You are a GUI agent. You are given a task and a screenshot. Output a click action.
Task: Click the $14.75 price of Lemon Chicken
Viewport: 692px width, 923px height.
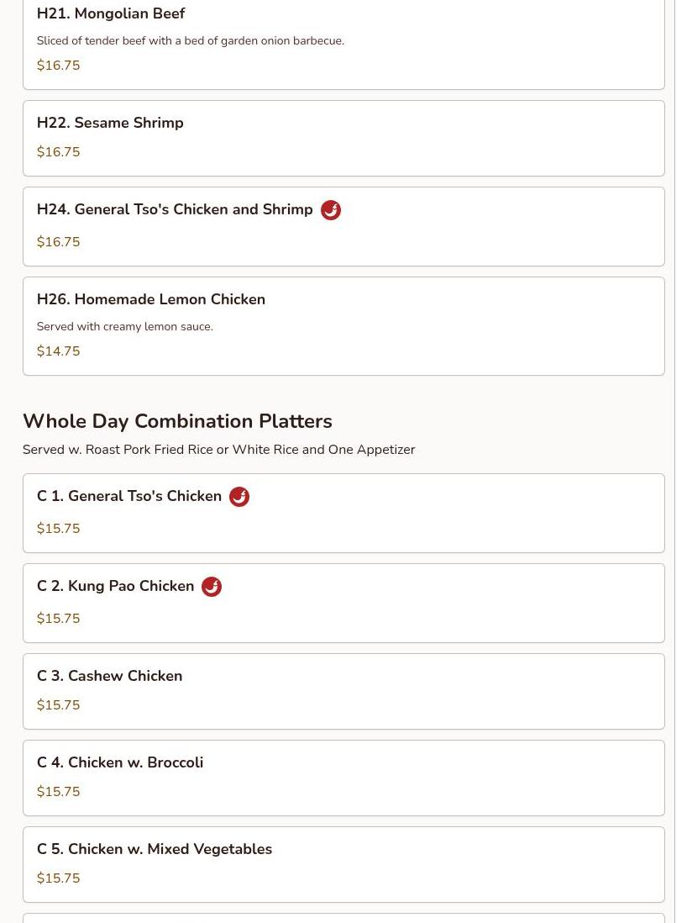click(x=58, y=351)
